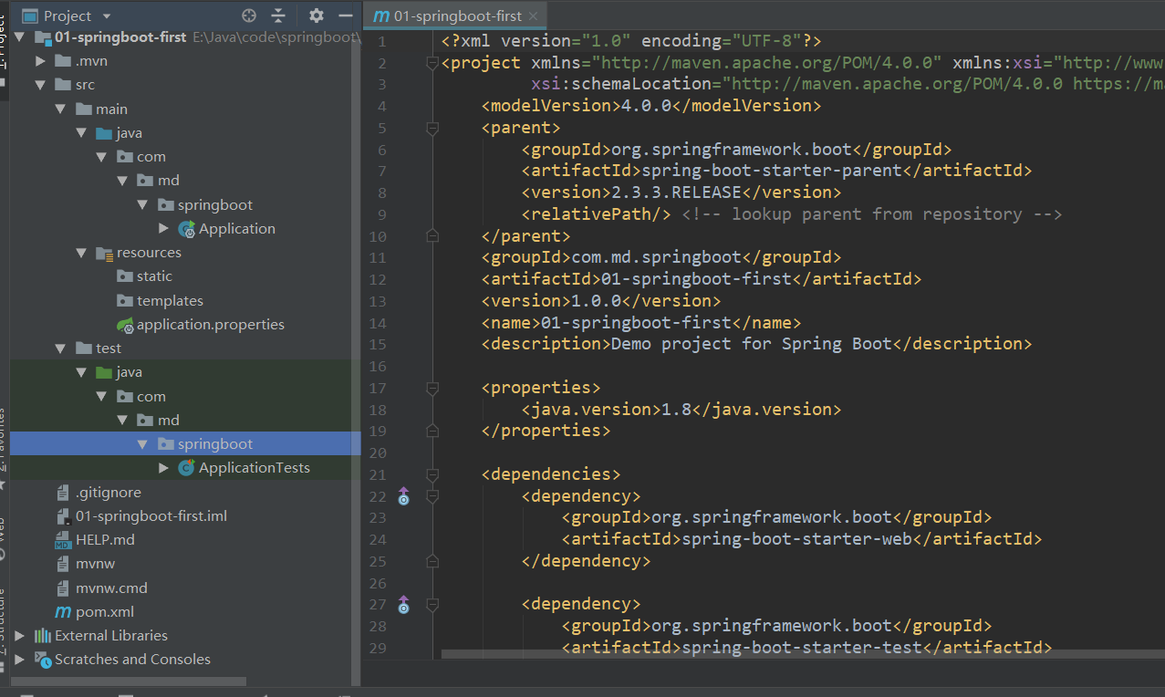Collapse the main folder
The width and height of the screenshot is (1165, 697).
tap(61, 109)
